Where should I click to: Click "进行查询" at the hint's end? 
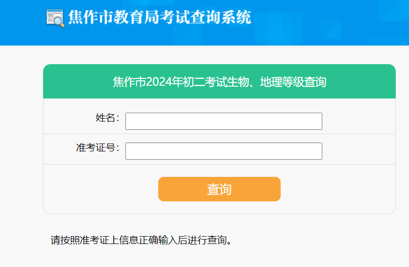[207, 240]
